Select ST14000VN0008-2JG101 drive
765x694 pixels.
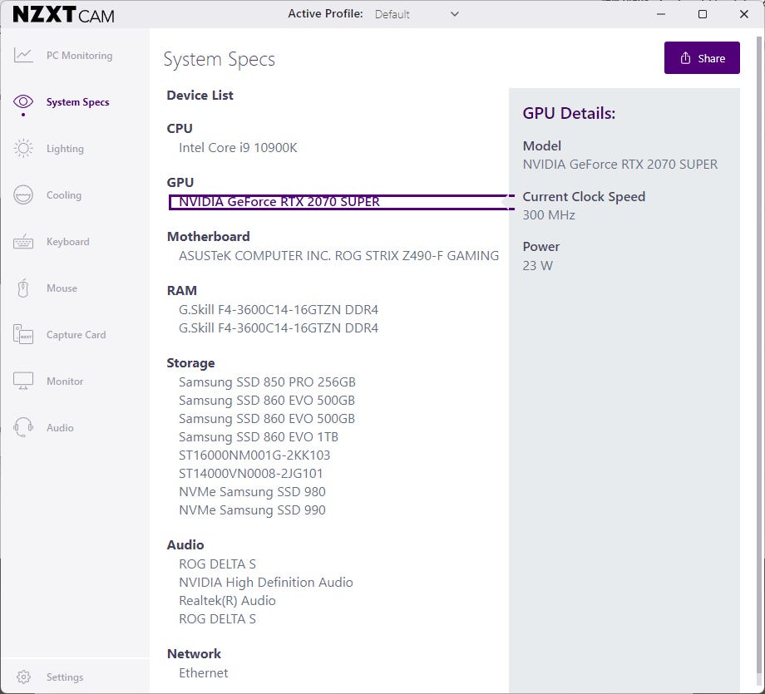point(251,474)
